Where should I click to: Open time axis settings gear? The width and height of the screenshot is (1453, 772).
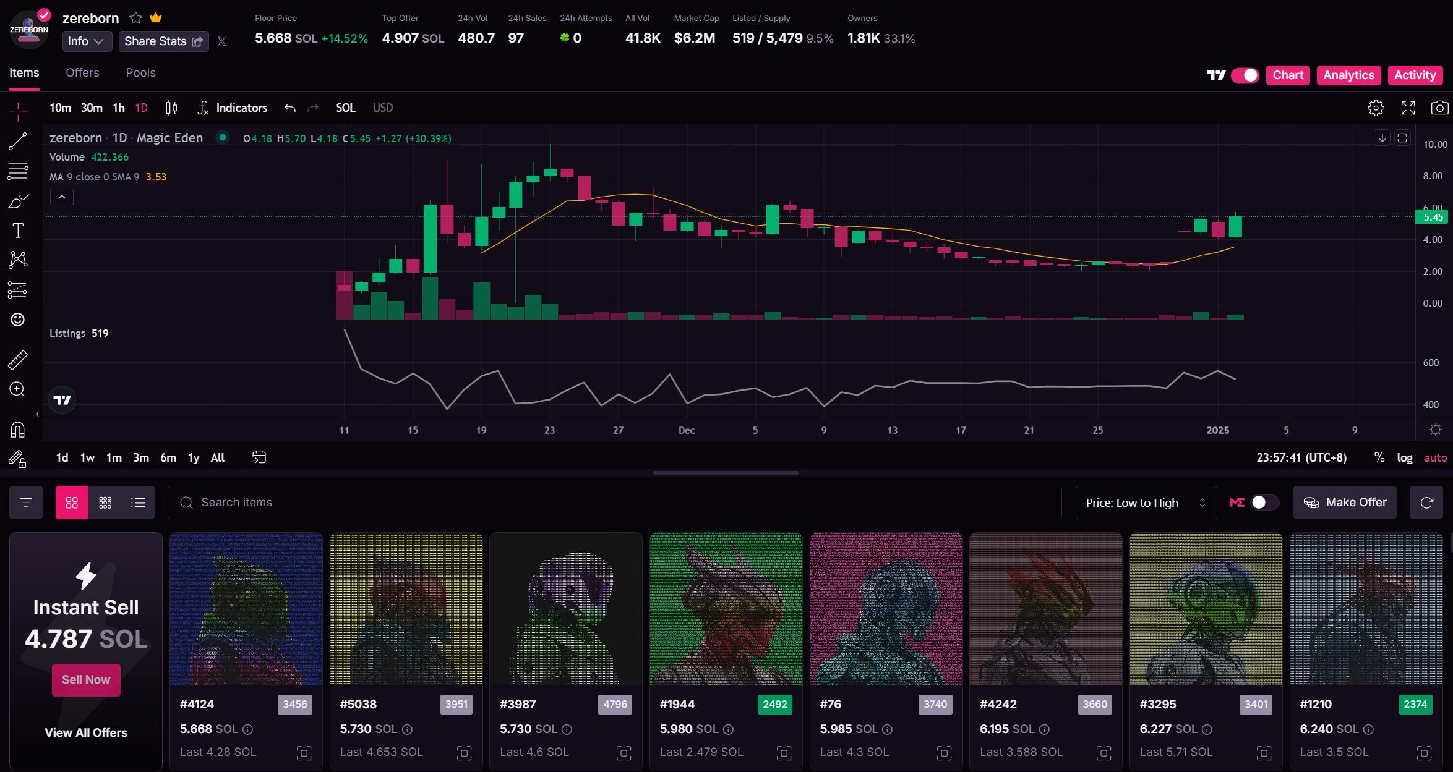pos(1436,430)
